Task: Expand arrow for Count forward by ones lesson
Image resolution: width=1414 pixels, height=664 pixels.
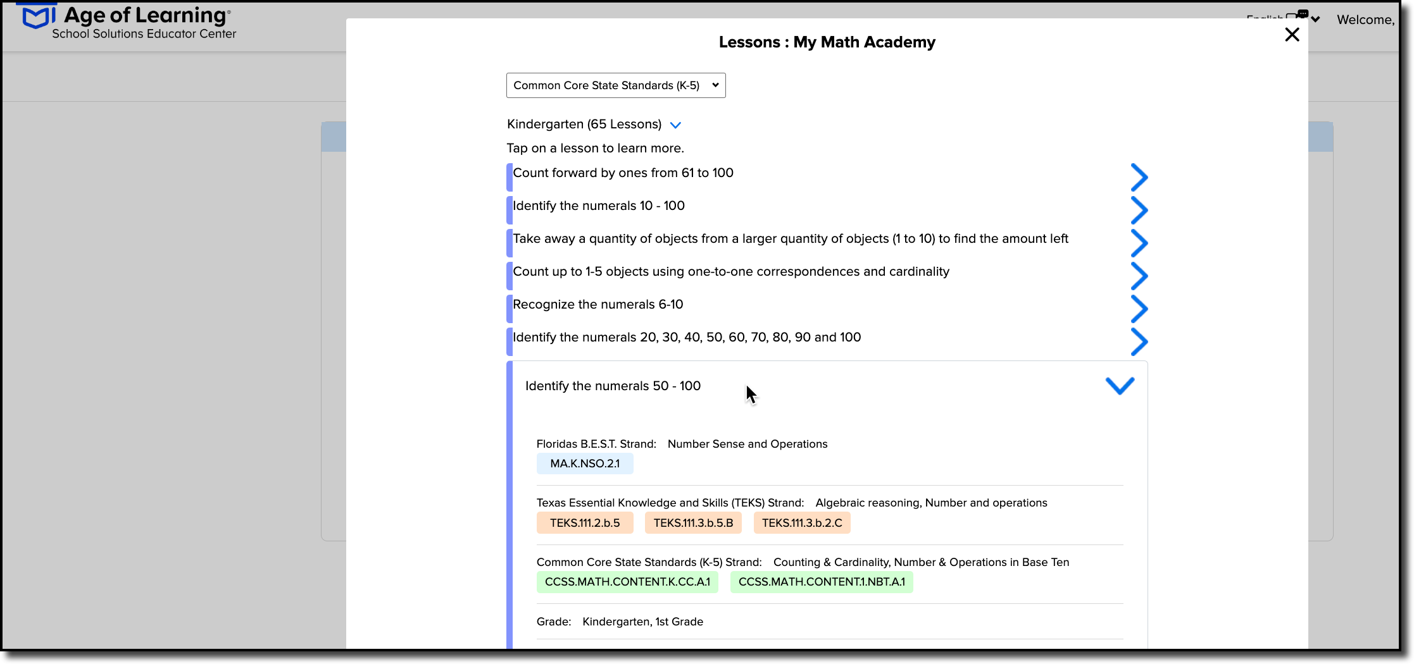Action: (1139, 178)
